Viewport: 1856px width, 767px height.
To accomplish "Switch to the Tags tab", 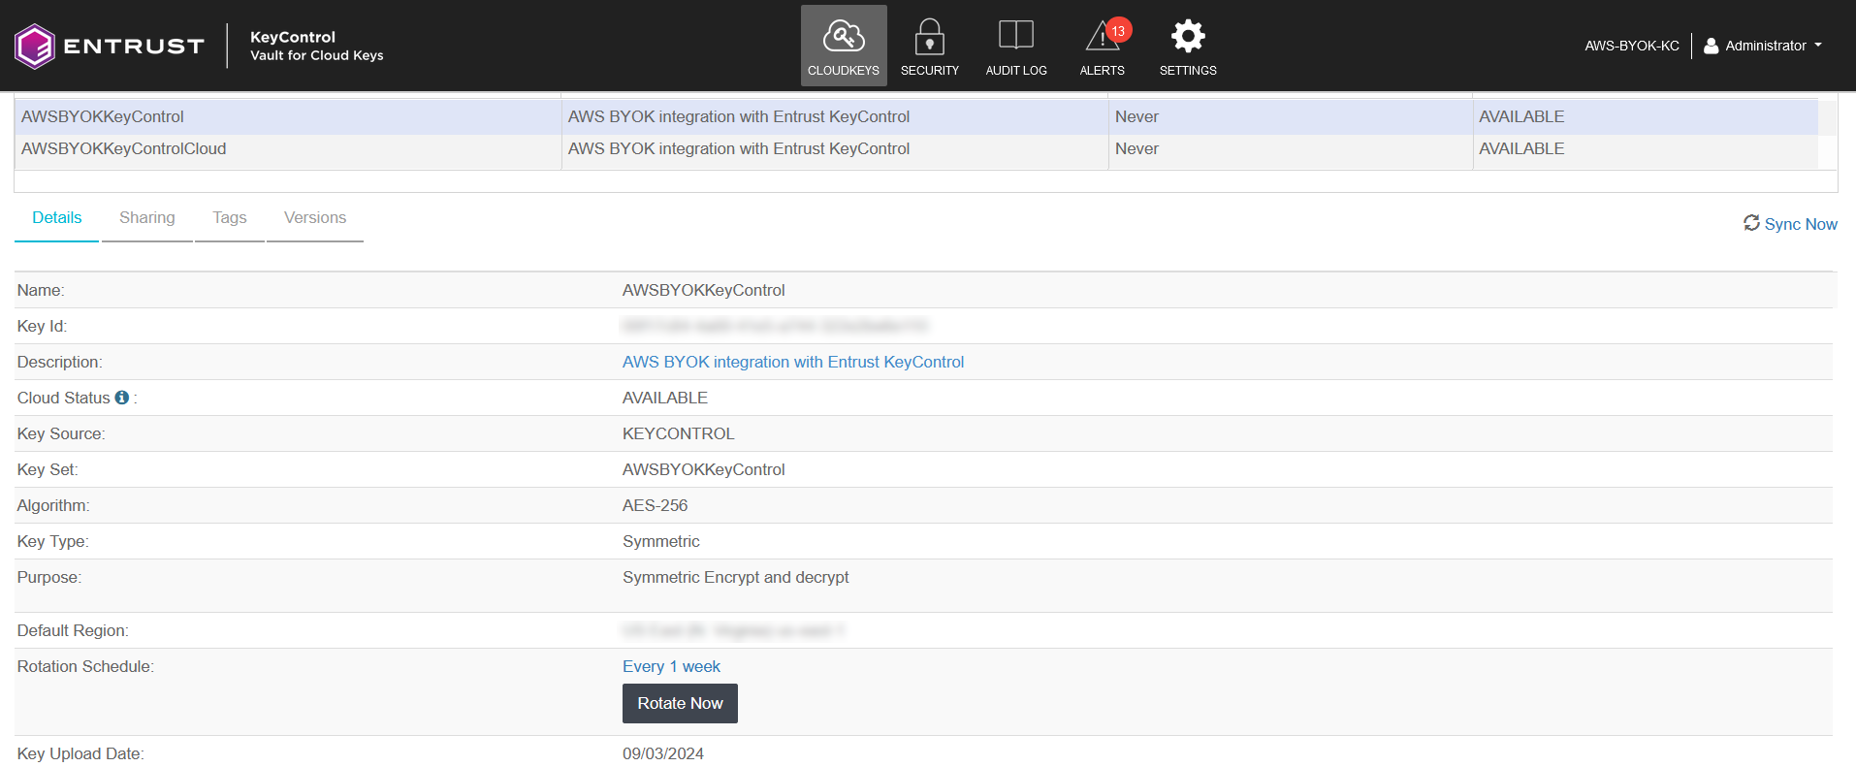I will (x=230, y=218).
